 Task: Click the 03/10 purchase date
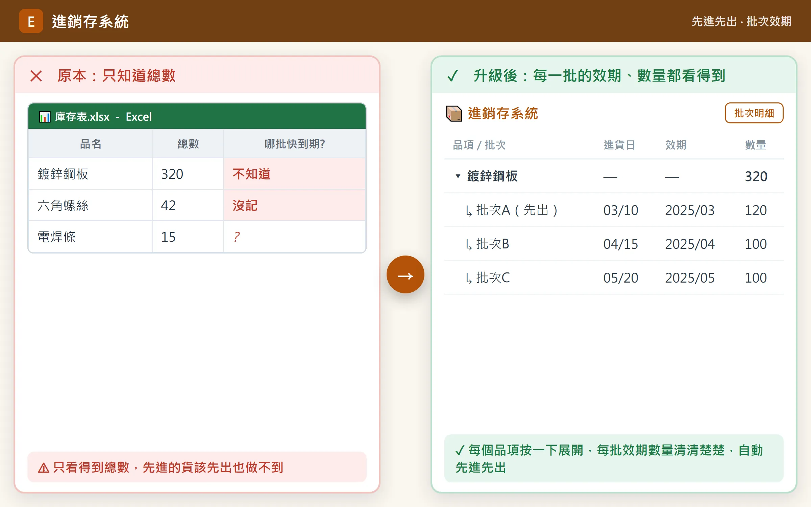coord(621,210)
